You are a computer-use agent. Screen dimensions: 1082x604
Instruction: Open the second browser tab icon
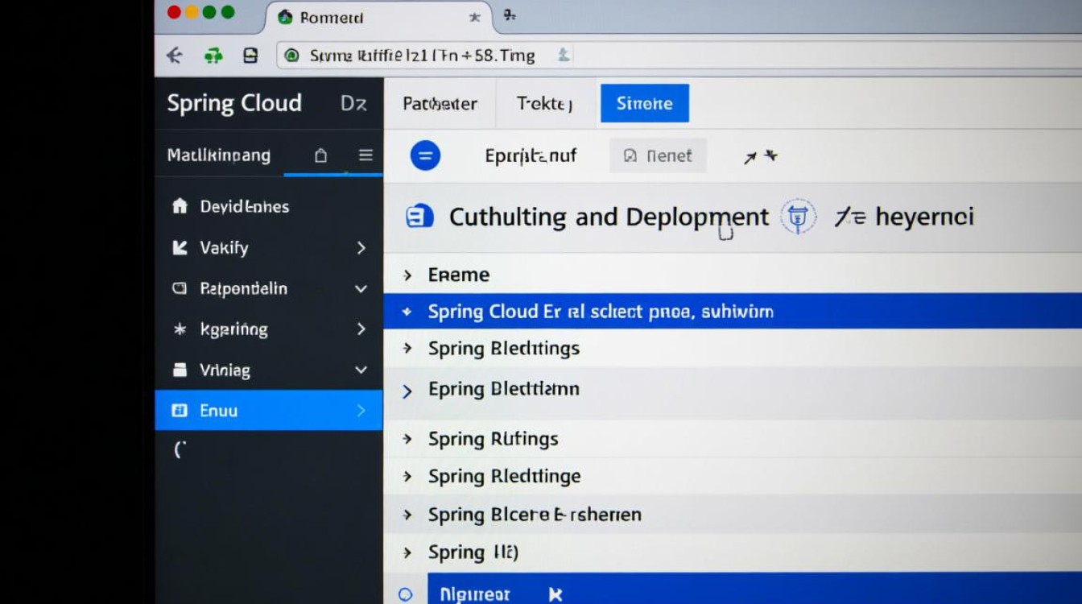(x=509, y=15)
